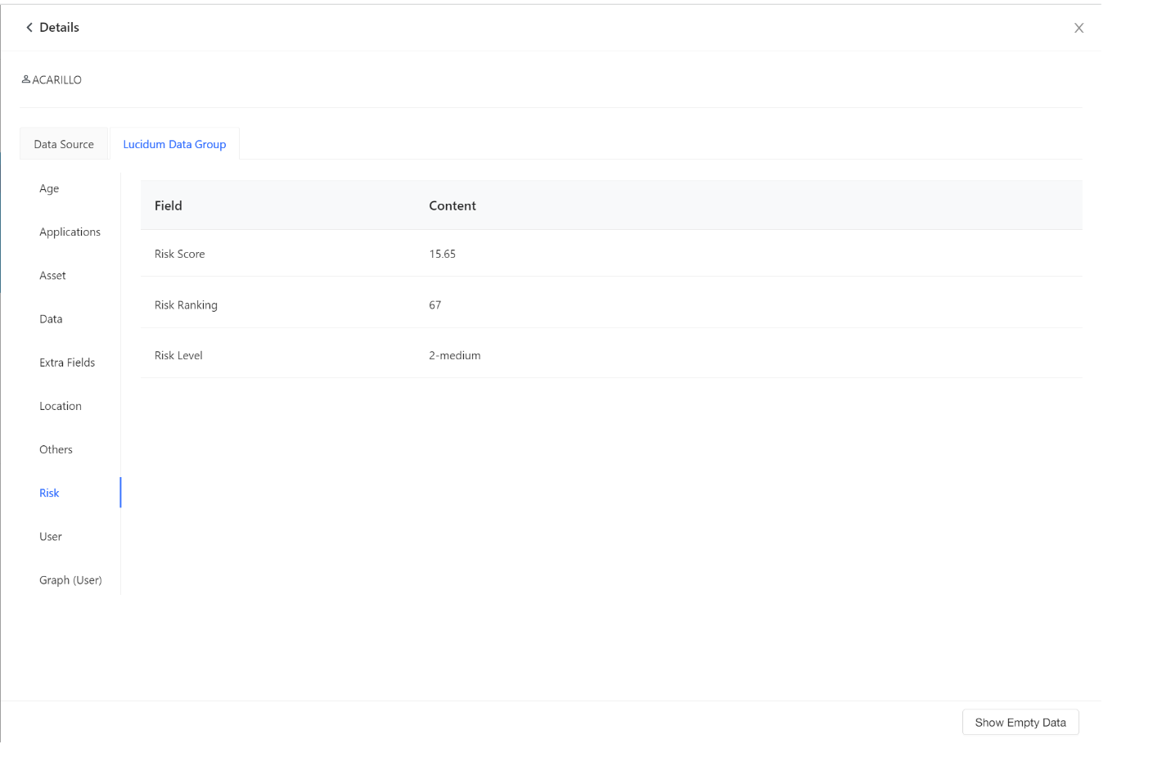Viewport: 1171px width, 757px height.
Task: Select the 15.65 risk score value
Action: (443, 254)
